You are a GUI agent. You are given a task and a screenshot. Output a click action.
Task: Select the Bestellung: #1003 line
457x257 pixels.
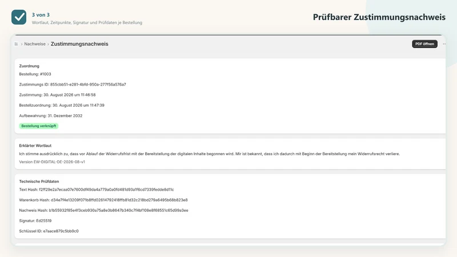coord(35,74)
